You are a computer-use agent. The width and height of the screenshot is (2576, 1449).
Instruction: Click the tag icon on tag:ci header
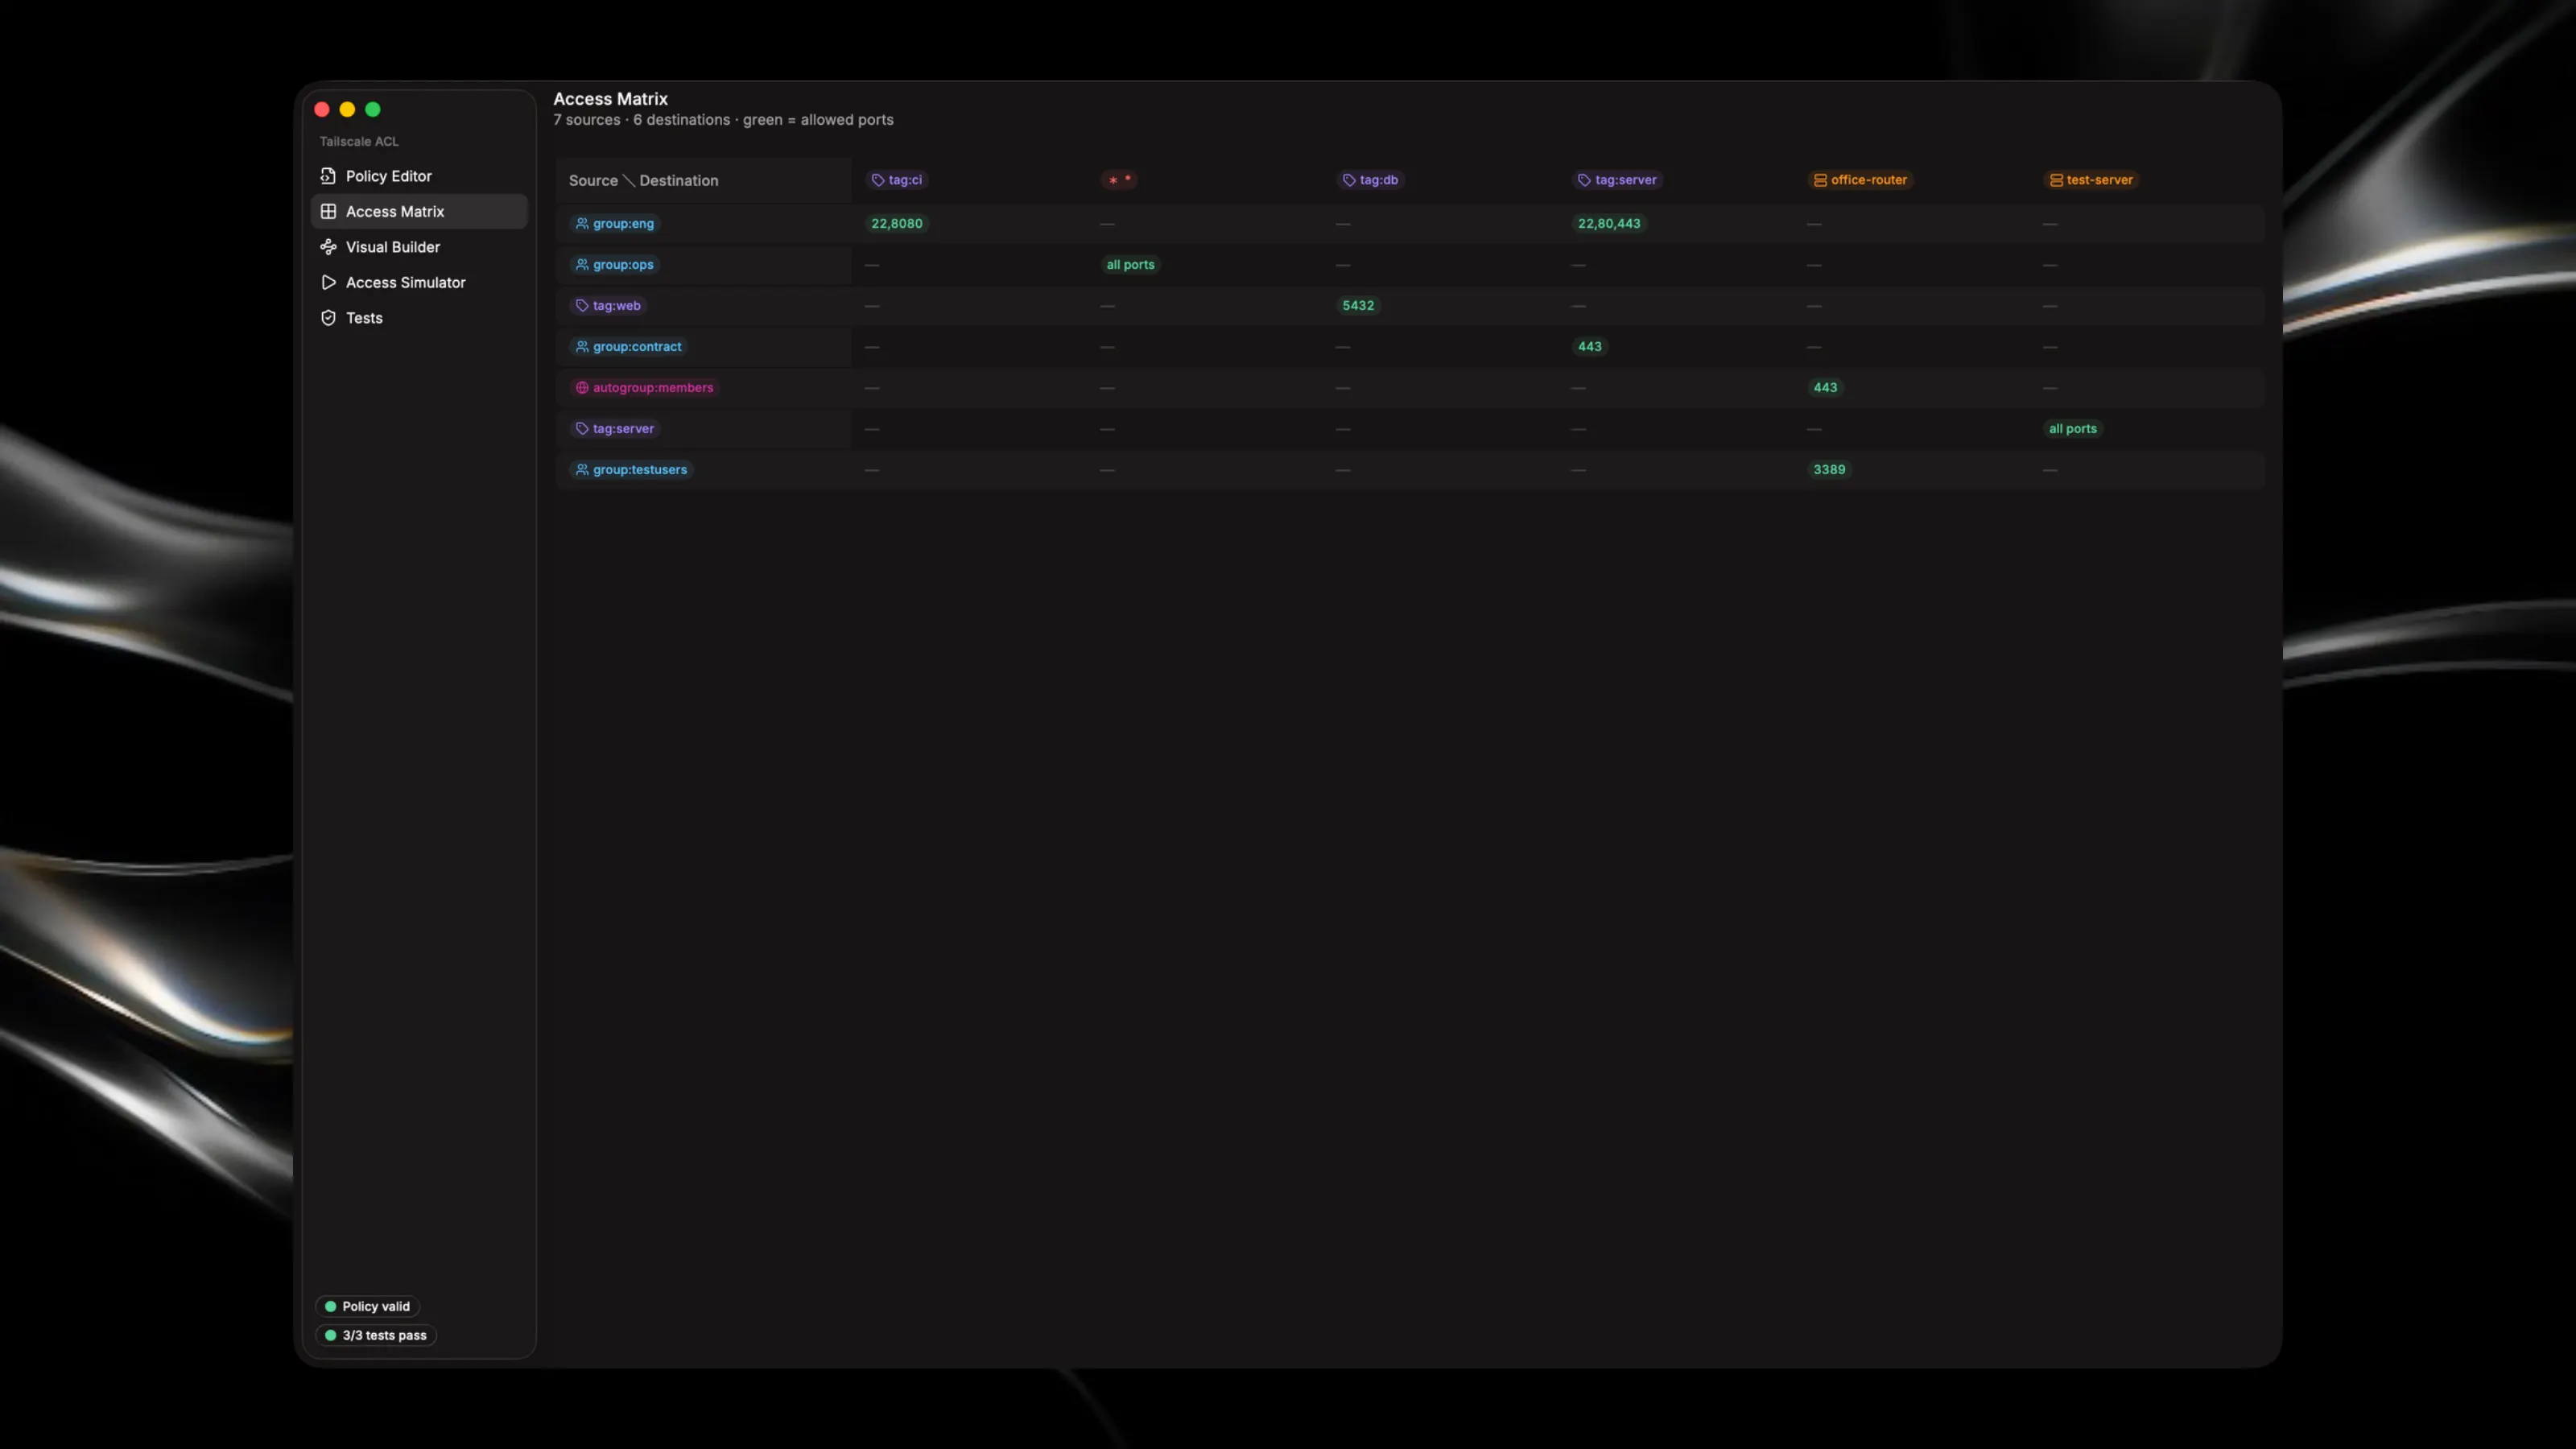click(878, 180)
